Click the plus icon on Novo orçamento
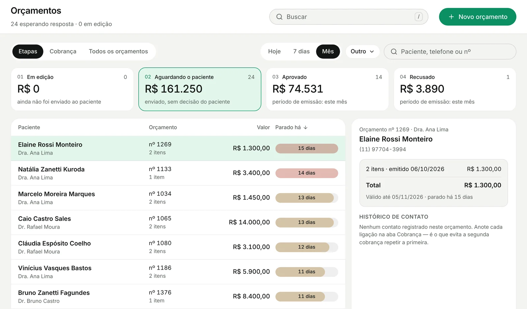The height and width of the screenshot is (309, 527). [x=451, y=17]
